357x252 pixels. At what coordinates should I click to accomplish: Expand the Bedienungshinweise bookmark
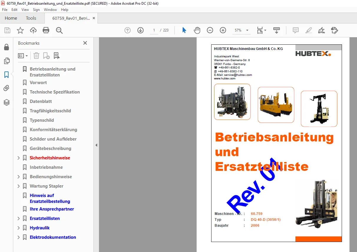coord(19,177)
